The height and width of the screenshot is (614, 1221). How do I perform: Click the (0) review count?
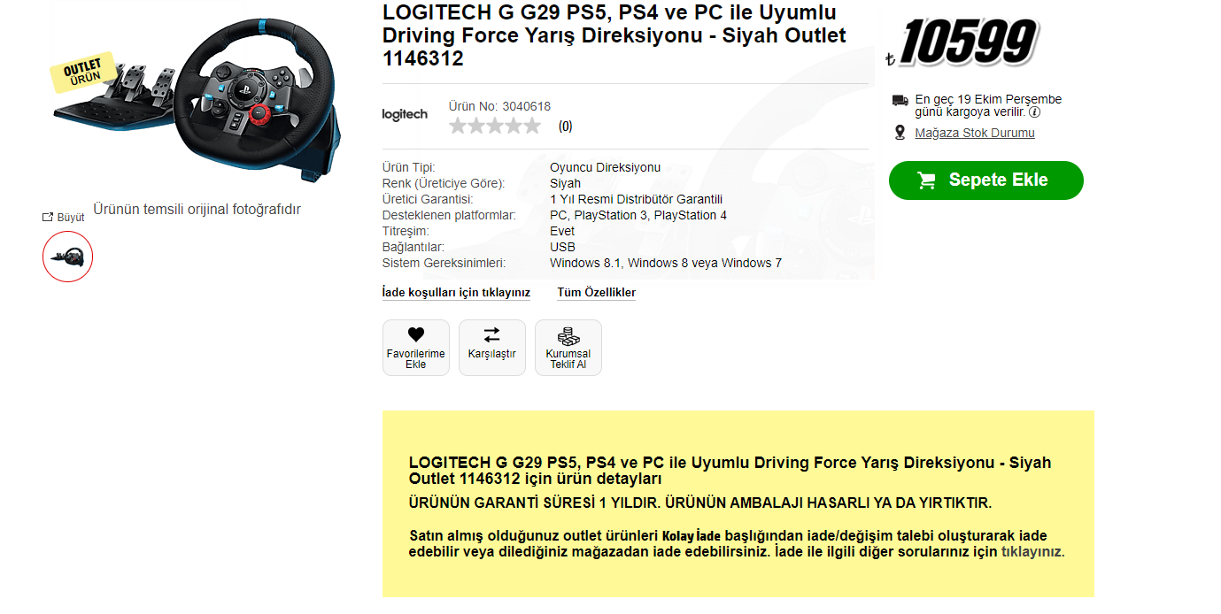coord(565,127)
